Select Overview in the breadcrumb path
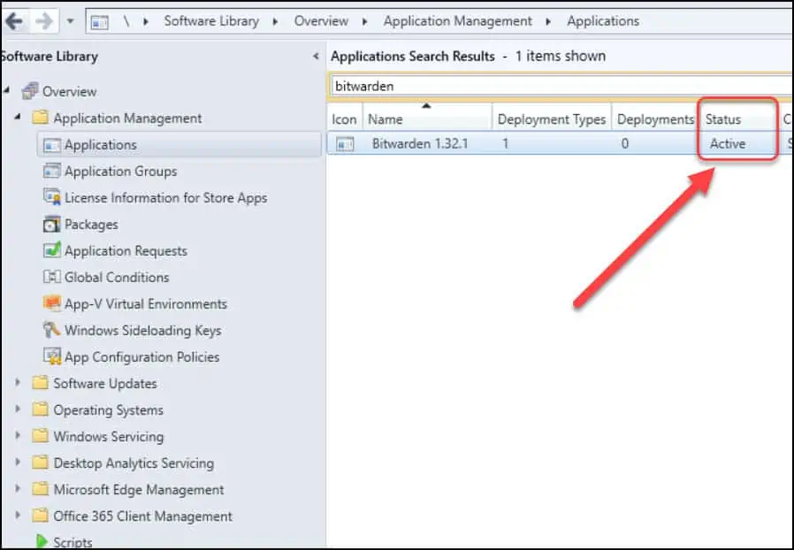This screenshot has height=550, width=794. [321, 21]
